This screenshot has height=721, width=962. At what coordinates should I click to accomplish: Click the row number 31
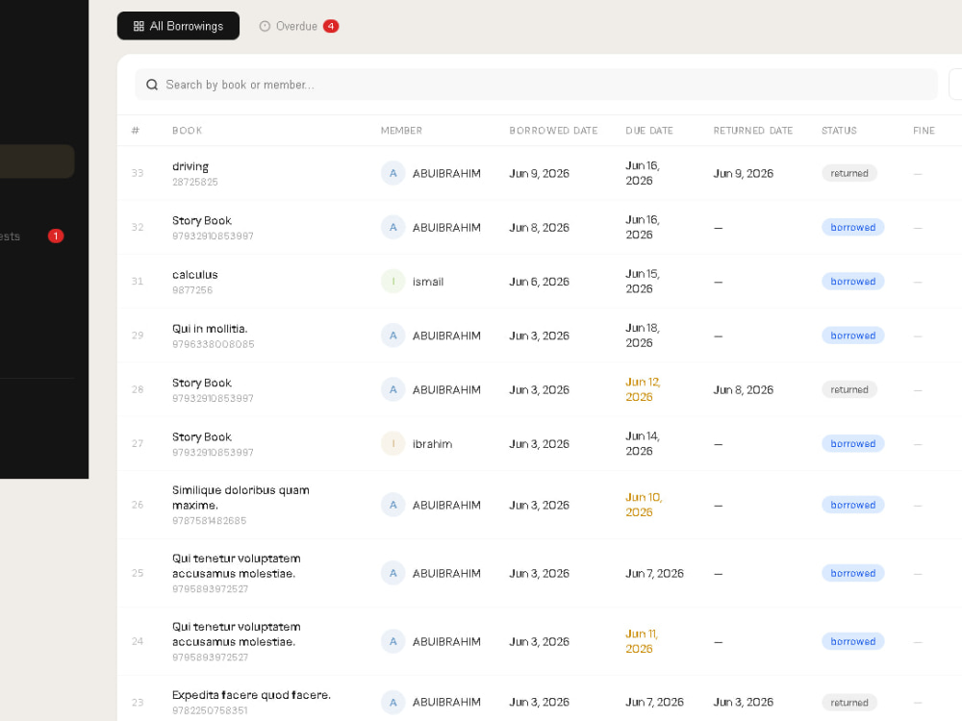(x=137, y=282)
